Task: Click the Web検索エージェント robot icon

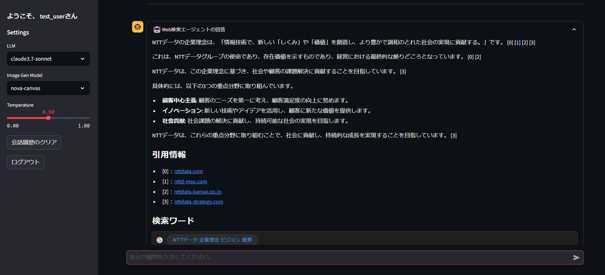Action: tap(157, 29)
